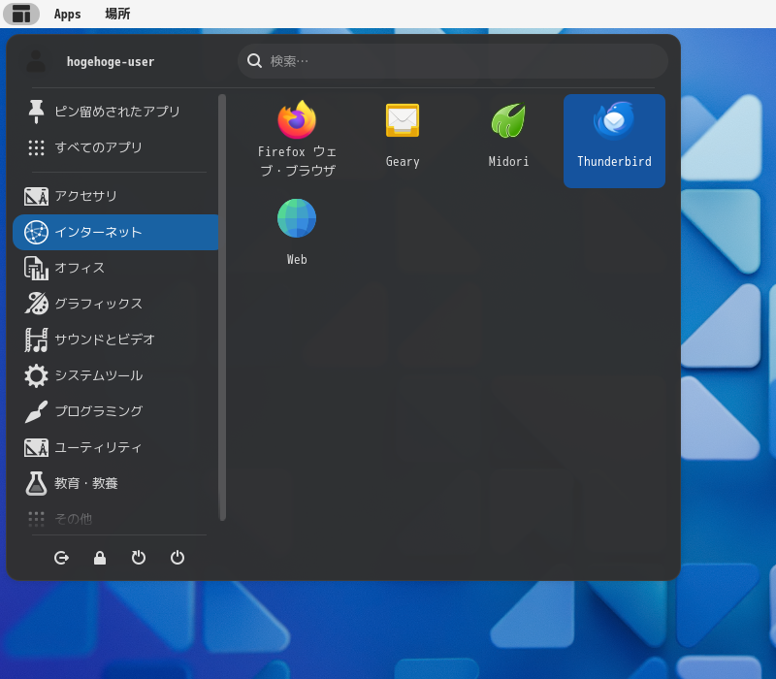Show the ピン留めされたアプリ list

coord(107,112)
